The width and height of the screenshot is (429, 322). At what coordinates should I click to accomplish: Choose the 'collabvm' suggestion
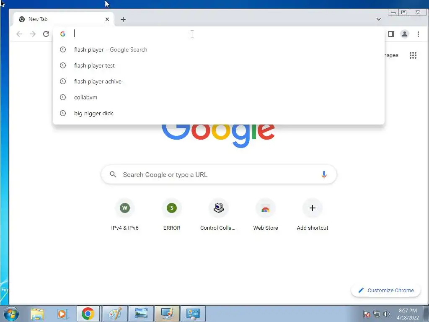(219, 97)
